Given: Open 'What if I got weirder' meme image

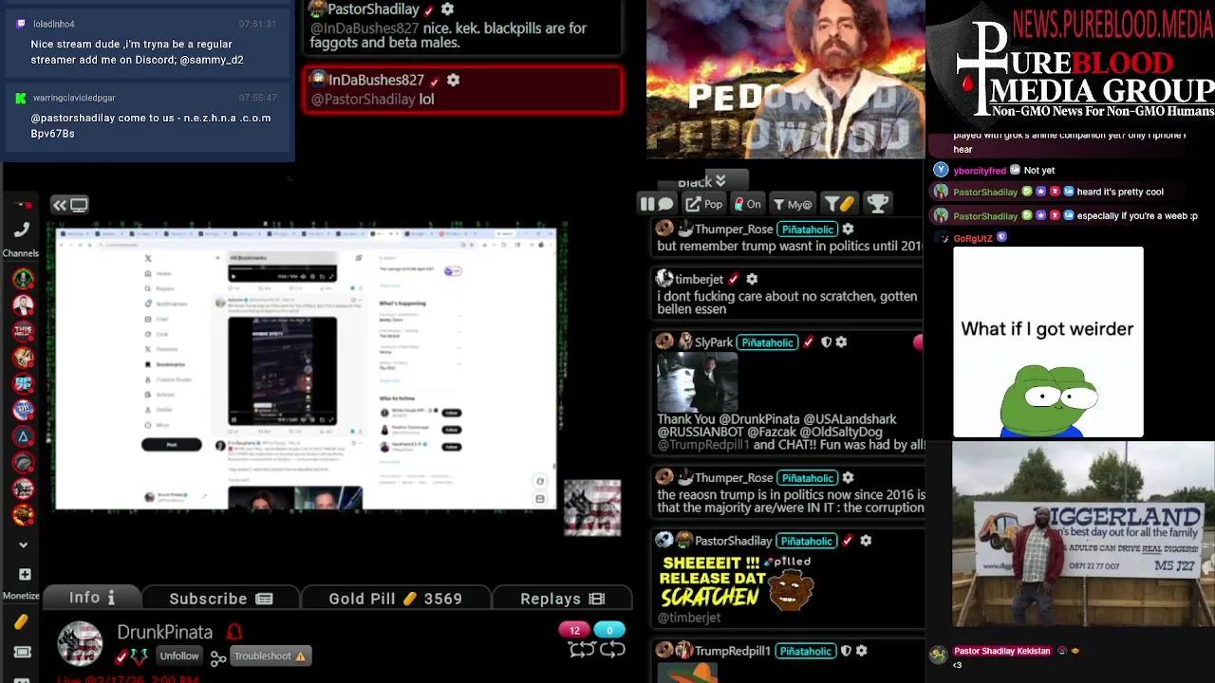Looking at the screenshot, I should tap(1048, 342).
